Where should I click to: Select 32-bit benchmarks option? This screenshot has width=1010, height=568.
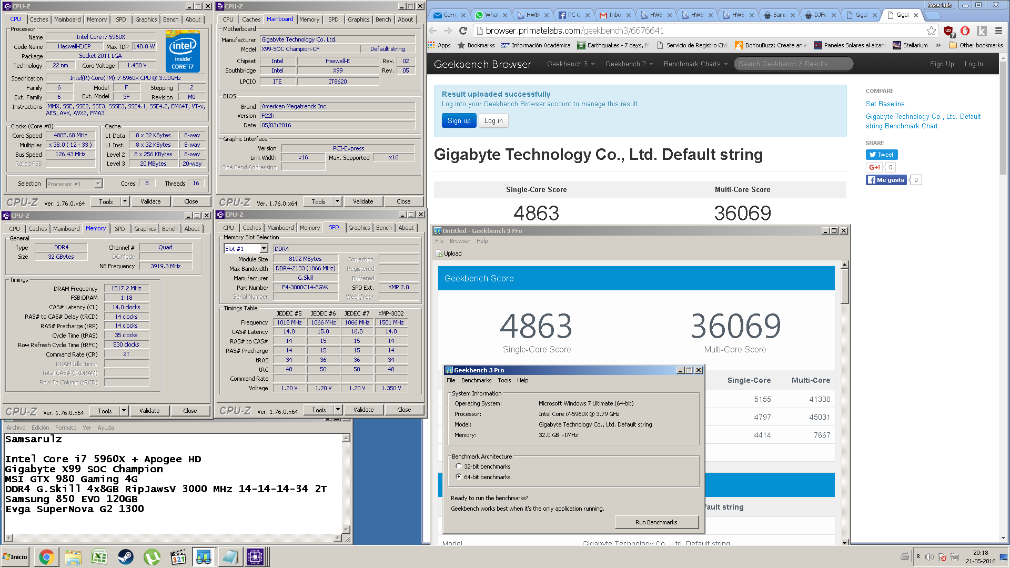pos(459,466)
